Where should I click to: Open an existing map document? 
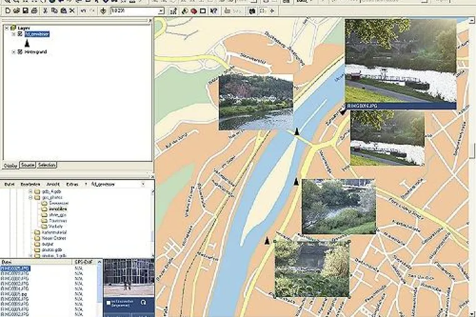click(x=16, y=11)
